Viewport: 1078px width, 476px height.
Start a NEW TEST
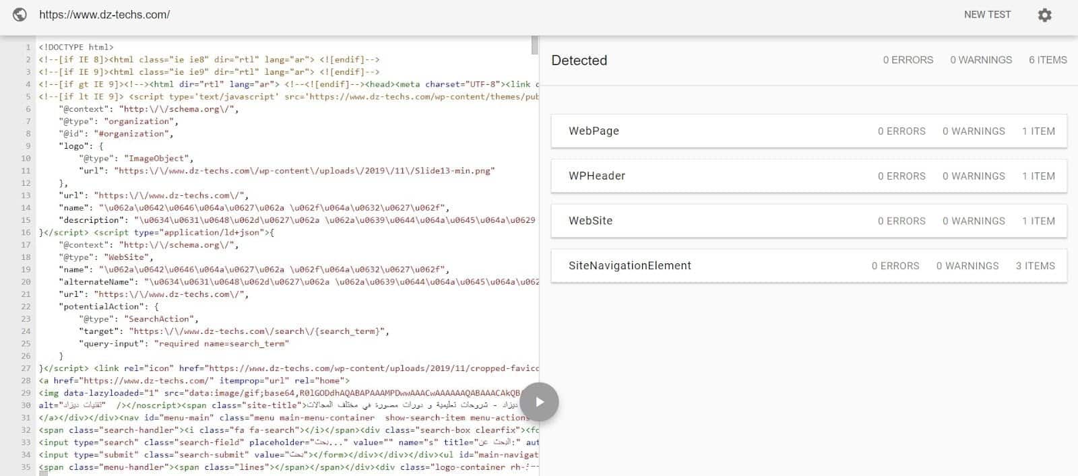987,14
